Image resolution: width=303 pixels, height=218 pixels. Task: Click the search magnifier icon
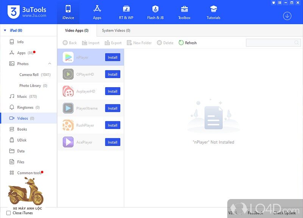pos(297,42)
